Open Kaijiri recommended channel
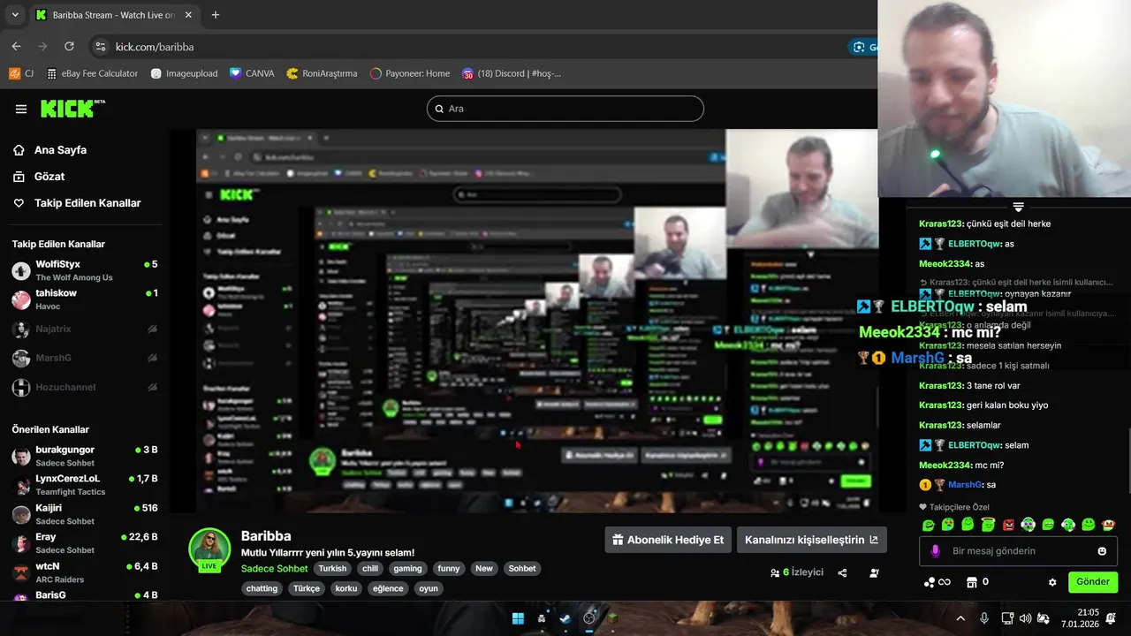 pyautogui.click(x=85, y=514)
